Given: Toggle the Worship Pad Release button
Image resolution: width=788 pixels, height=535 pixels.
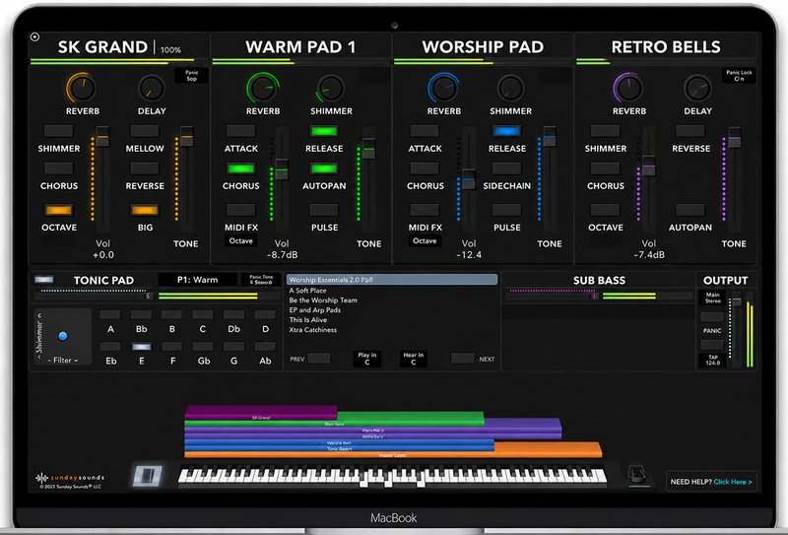Looking at the screenshot, I should coord(506,131).
